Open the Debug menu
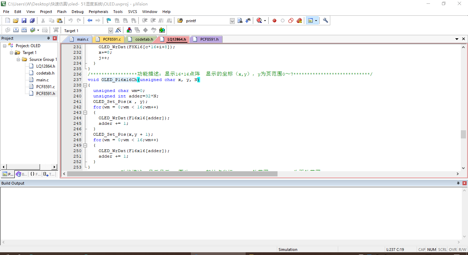The image size is (468, 255). 77,12
